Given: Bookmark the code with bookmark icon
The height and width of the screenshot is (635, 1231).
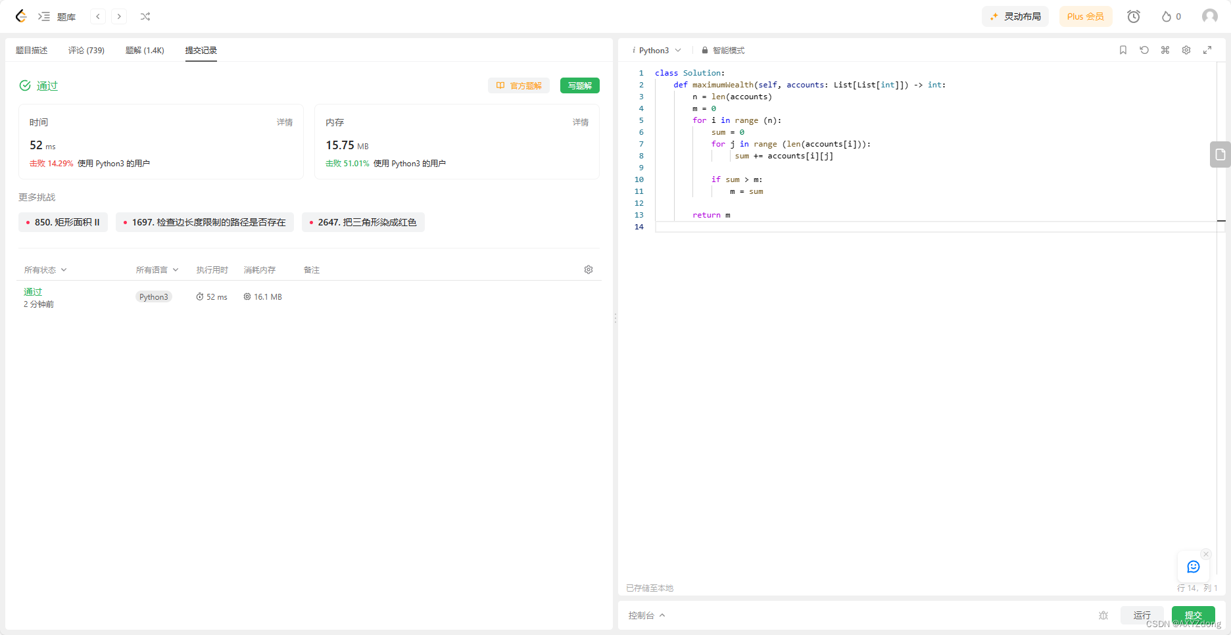Looking at the screenshot, I should click(1123, 50).
